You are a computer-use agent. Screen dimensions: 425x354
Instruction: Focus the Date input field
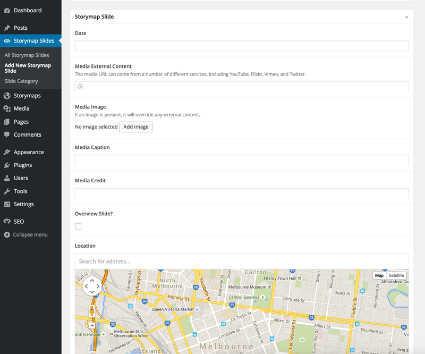point(242,46)
